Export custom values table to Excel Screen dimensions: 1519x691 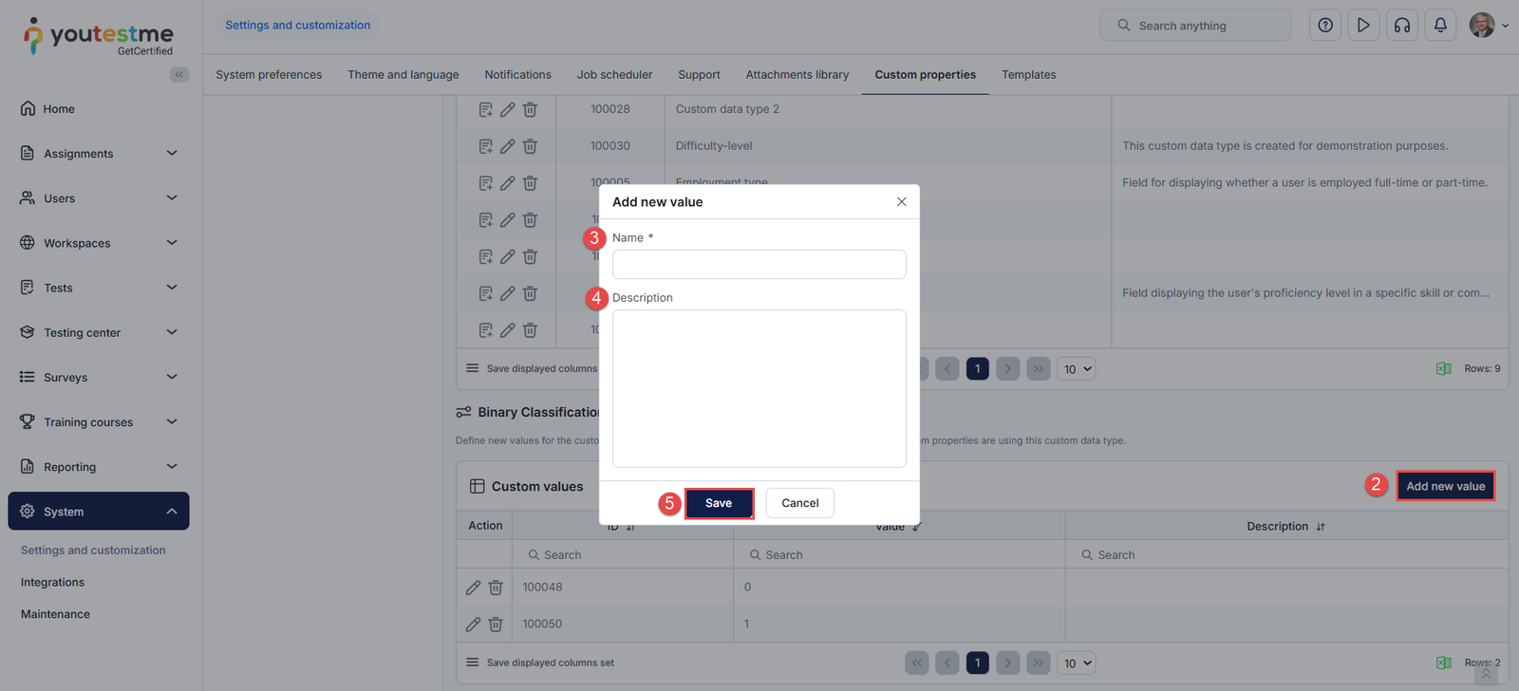(x=1443, y=663)
